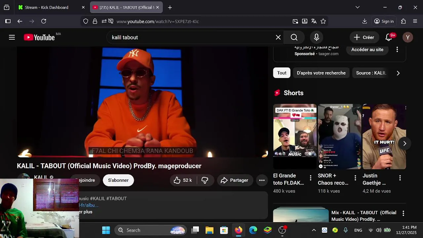Reload the current page
Viewport: 423px width, 238px height.
(44, 21)
